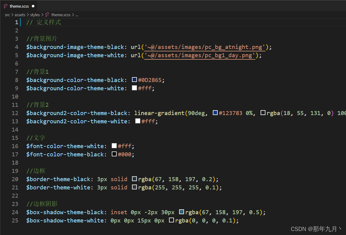This screenshot has height=235, width=346.
Task: Click the inset keyword on line 24
Action: [x=119, y=212]
